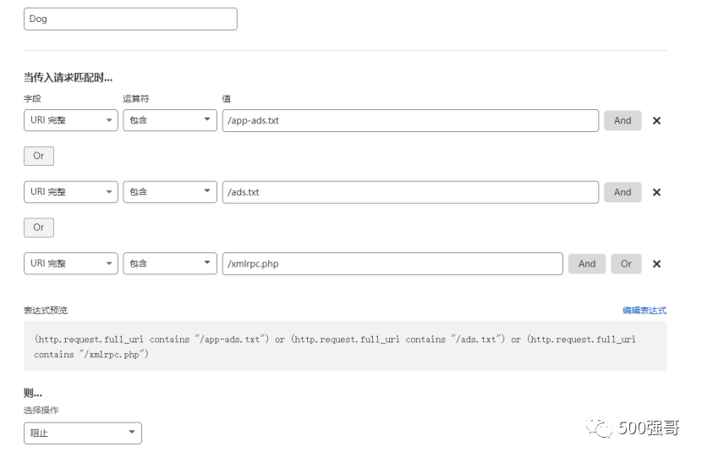Viewport: 702px width, 458px height.
Task: Focus the /app-ads.txt value field
Action: [x=410, y=120]
